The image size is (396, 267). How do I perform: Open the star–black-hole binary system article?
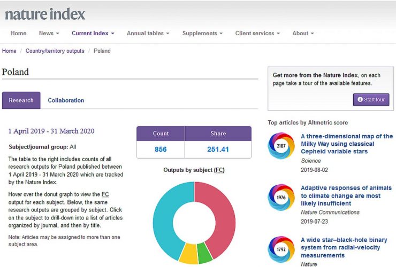tap(344, 247)
